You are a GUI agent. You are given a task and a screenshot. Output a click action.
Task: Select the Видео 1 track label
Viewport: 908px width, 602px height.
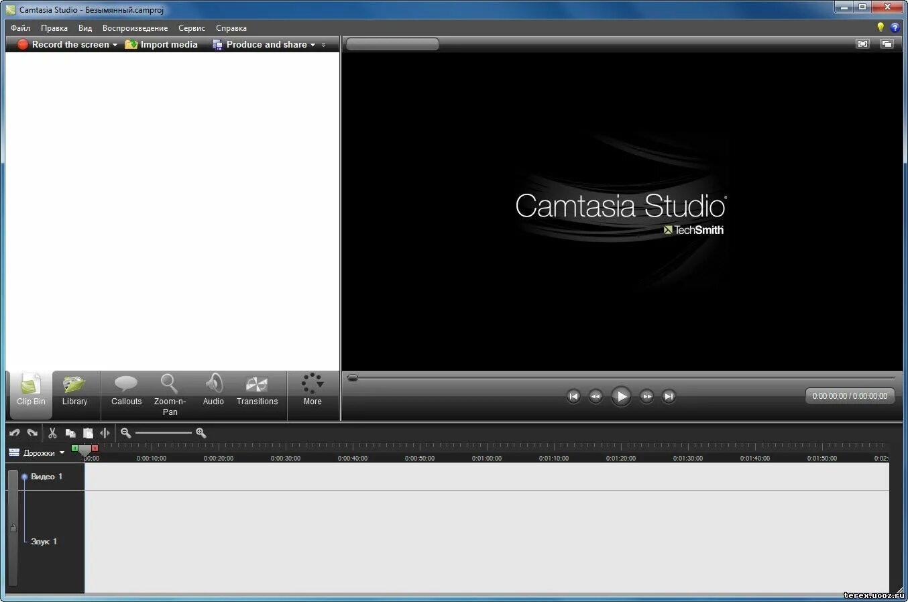coord(46,477)
